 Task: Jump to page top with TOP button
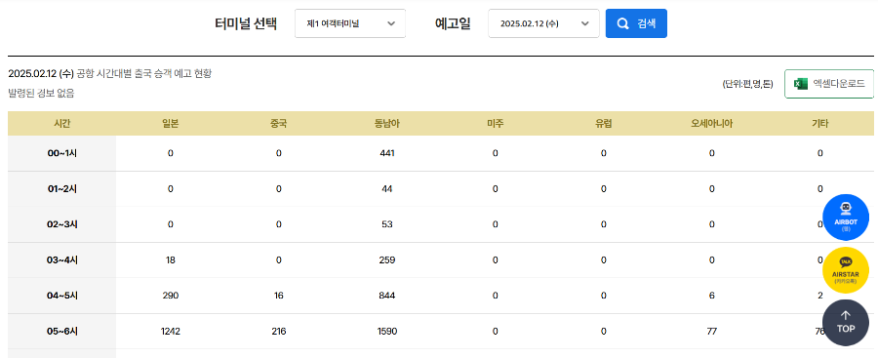tap(846, 323)
